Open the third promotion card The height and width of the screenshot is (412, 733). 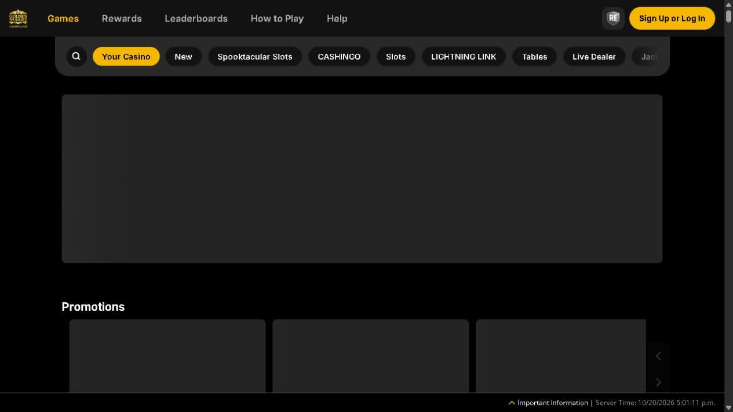561,356
